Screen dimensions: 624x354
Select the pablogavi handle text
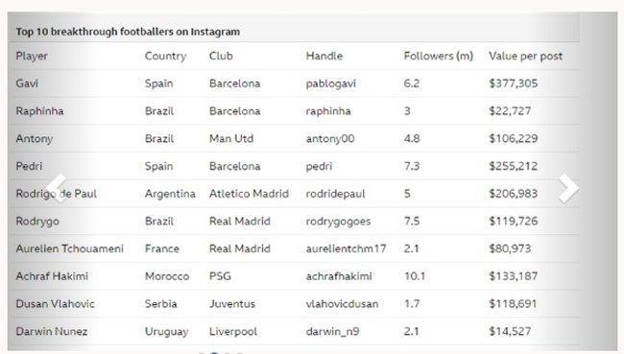tap(330, 83)
